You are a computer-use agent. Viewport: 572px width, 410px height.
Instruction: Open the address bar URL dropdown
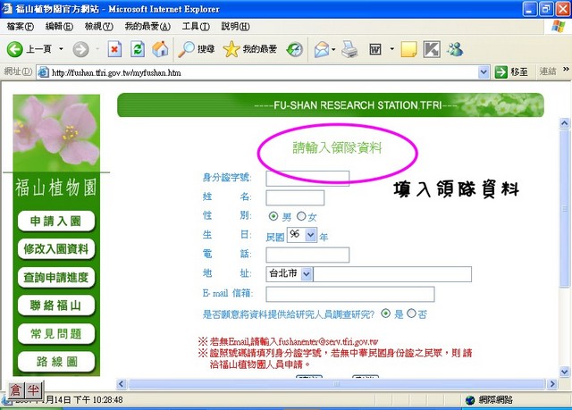(x=484, y=71)
